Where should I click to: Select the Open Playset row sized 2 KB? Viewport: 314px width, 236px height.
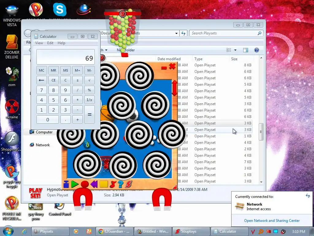pyautogui.click(x=215, y=149)
